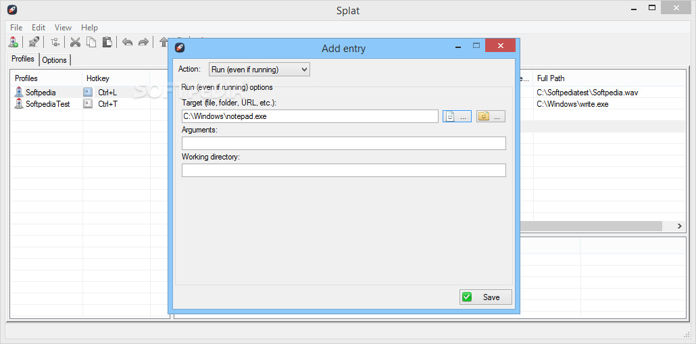Browse for a target file
This screenshot has width=696, height=344.
pyautogui.click(x=457, y=116)
